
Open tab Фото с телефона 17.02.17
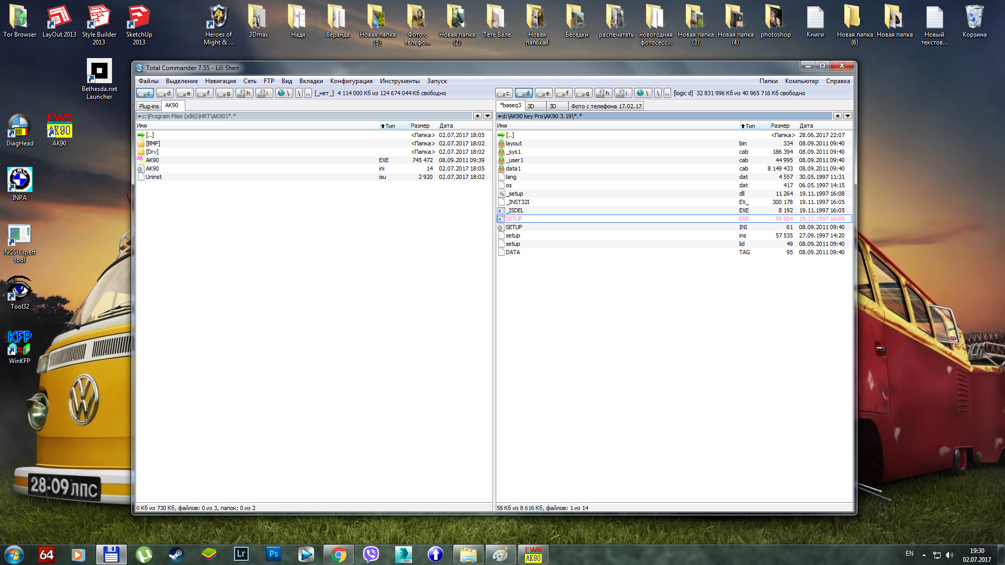pos(606,106)
